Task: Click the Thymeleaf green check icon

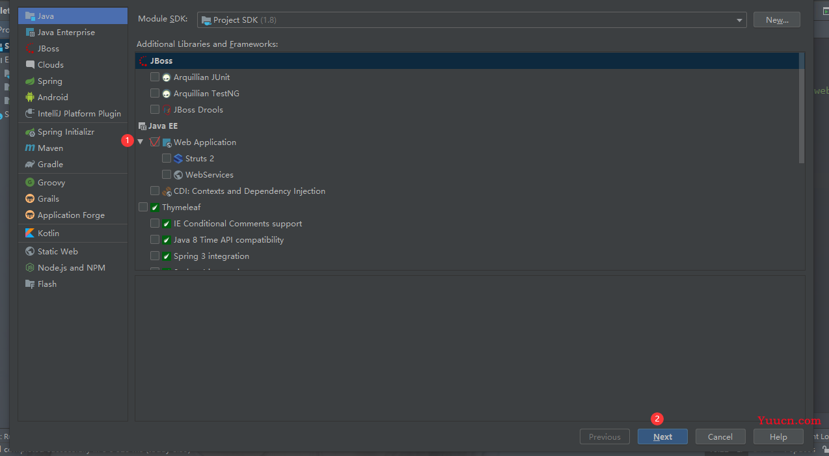Action: coord(155,207)
